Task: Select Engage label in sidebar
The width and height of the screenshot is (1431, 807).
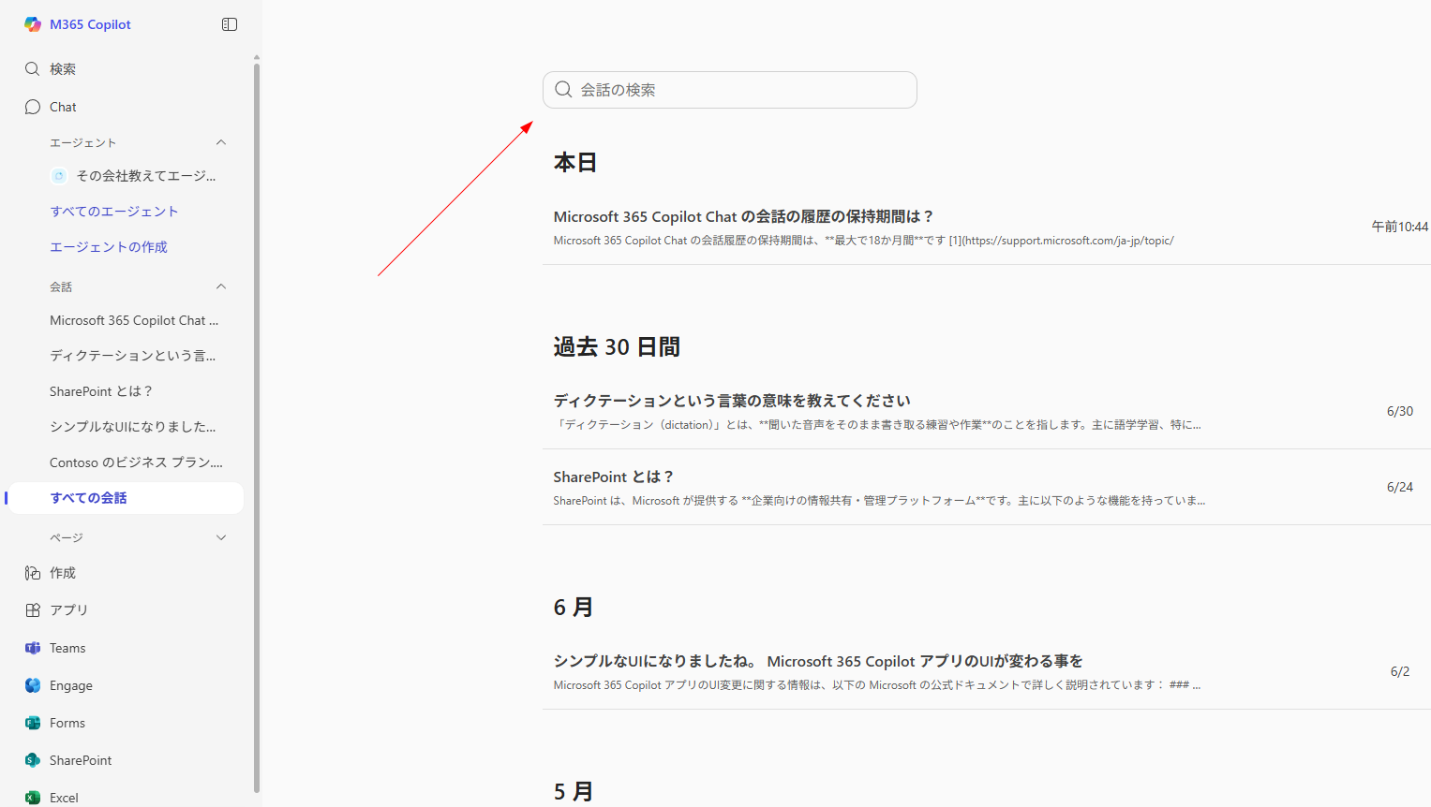Action: point(71,685)
